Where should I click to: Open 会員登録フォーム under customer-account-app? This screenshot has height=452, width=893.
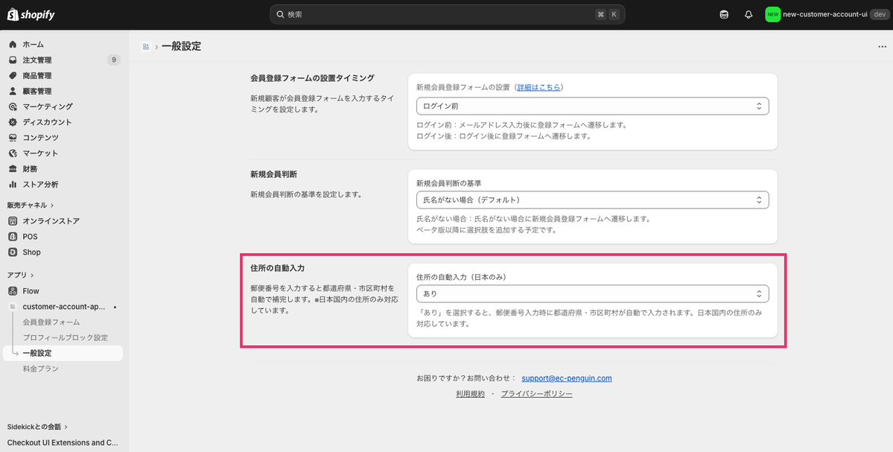coord(51,322)
